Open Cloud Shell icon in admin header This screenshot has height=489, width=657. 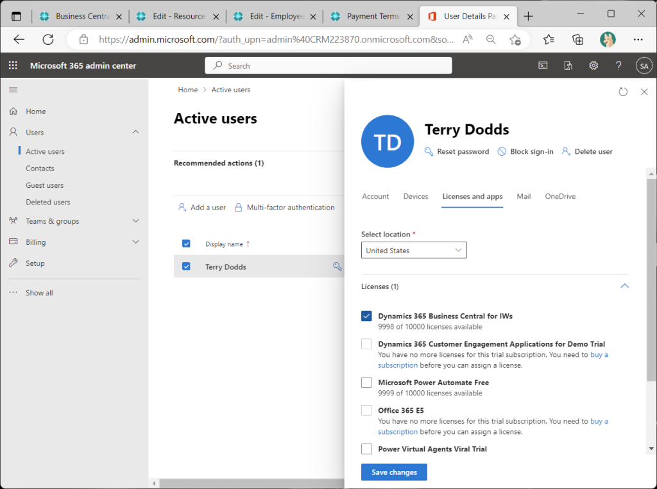[x=543, y=65]
